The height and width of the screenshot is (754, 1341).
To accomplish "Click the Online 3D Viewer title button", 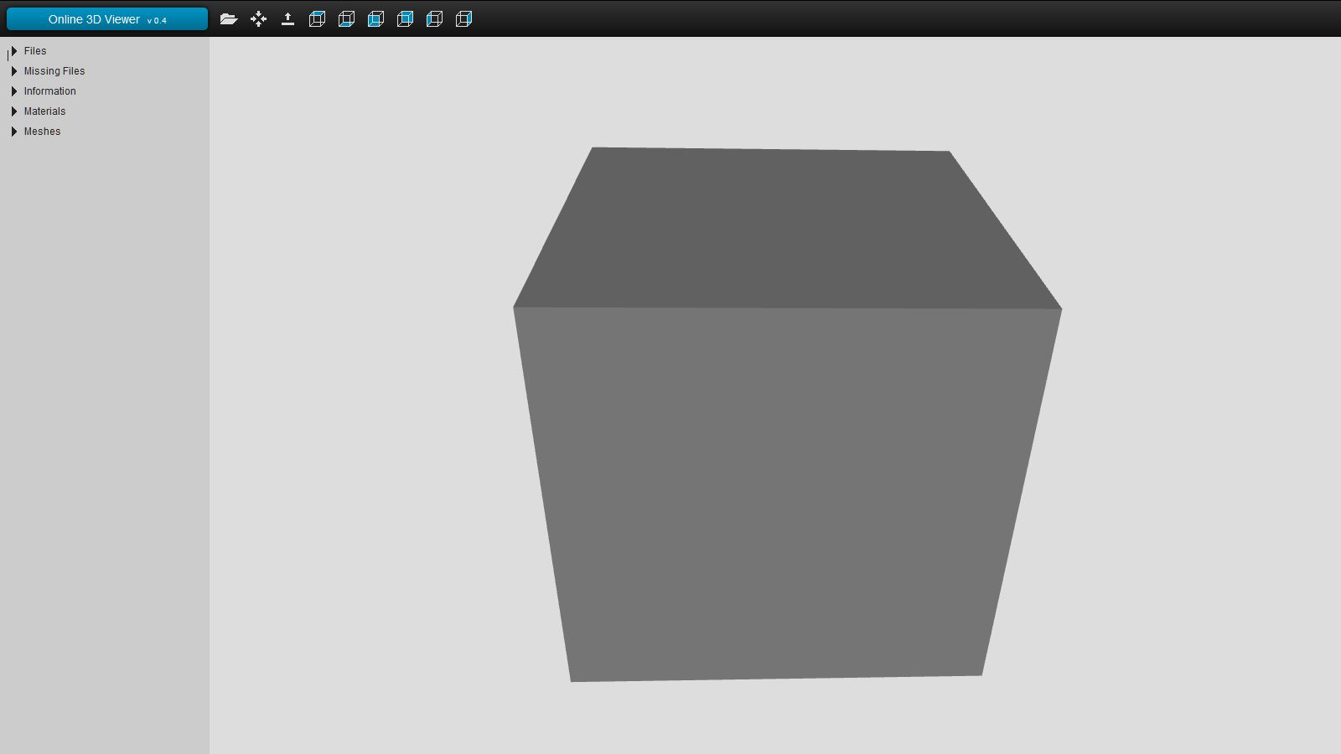I will pyautogui.click(x=94, y=19).
